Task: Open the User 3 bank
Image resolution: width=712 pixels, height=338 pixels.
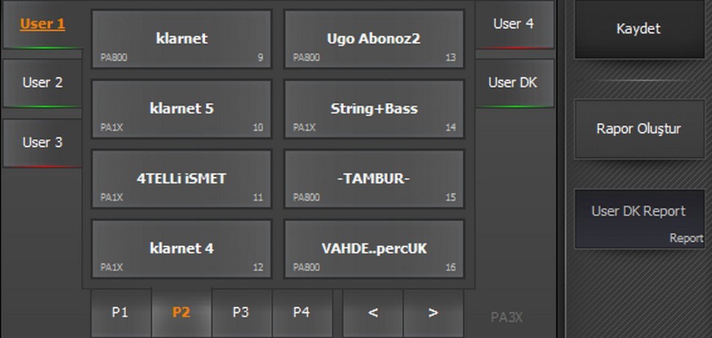Action: 42,142
